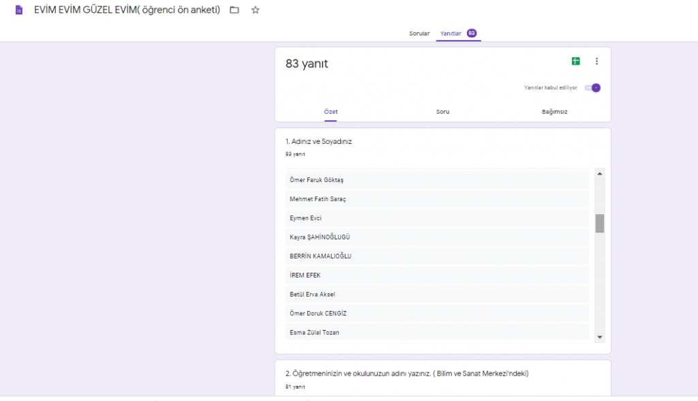Toggle the Yanıtlar kabul ediliyor switch

coord(594,88)
